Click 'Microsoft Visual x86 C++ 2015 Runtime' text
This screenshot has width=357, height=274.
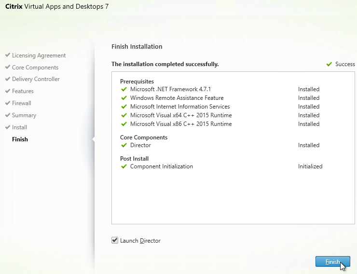(x=181, y=124)
